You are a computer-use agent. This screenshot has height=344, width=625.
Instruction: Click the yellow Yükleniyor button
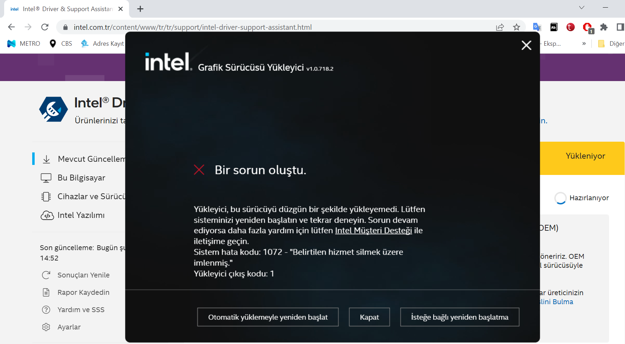(x=582, y=158)
